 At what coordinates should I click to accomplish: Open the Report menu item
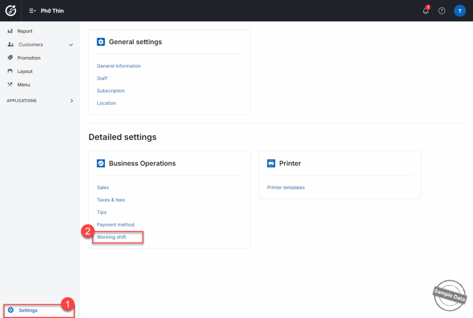tap(24, 31)
